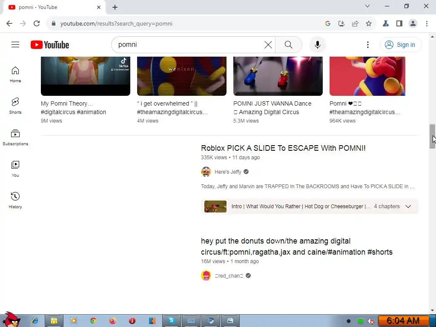
Task: Open Roblox PICK A SLIDE video title
Action: pyautogui.click(x=283, y=148)
